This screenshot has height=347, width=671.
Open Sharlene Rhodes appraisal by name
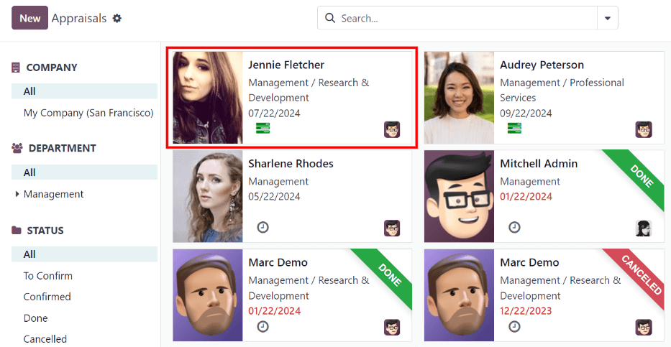click(x=291, y=164)
